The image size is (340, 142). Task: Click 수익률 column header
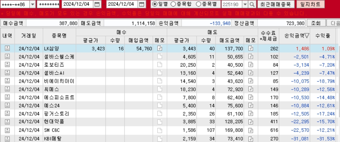click(323, 36)
